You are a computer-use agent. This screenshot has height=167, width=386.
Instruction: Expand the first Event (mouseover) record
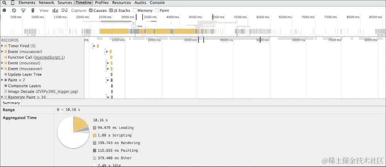point(2,51)
